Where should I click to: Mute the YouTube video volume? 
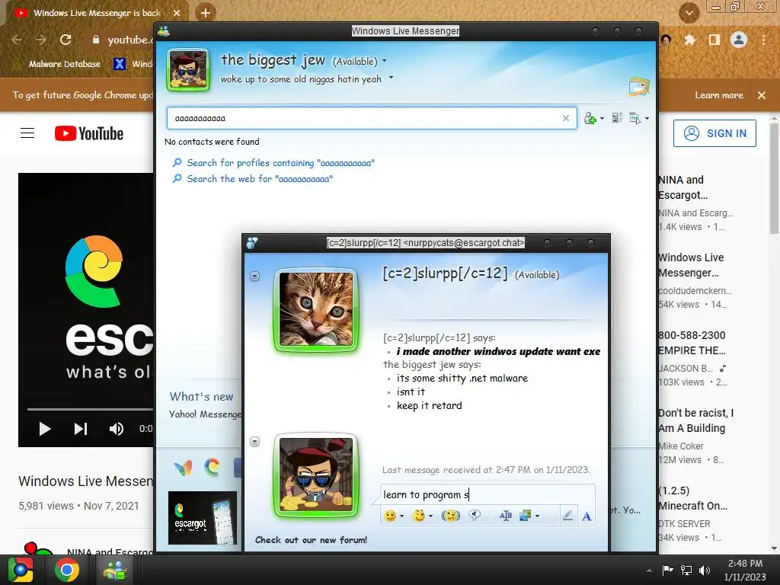tap(117, 429)
